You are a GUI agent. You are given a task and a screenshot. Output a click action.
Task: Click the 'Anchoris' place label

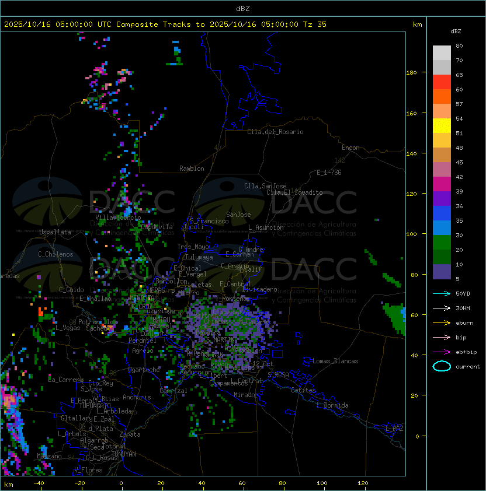(x=137, y=397)
